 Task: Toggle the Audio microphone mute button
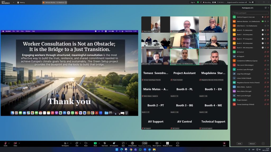point(5,144)
